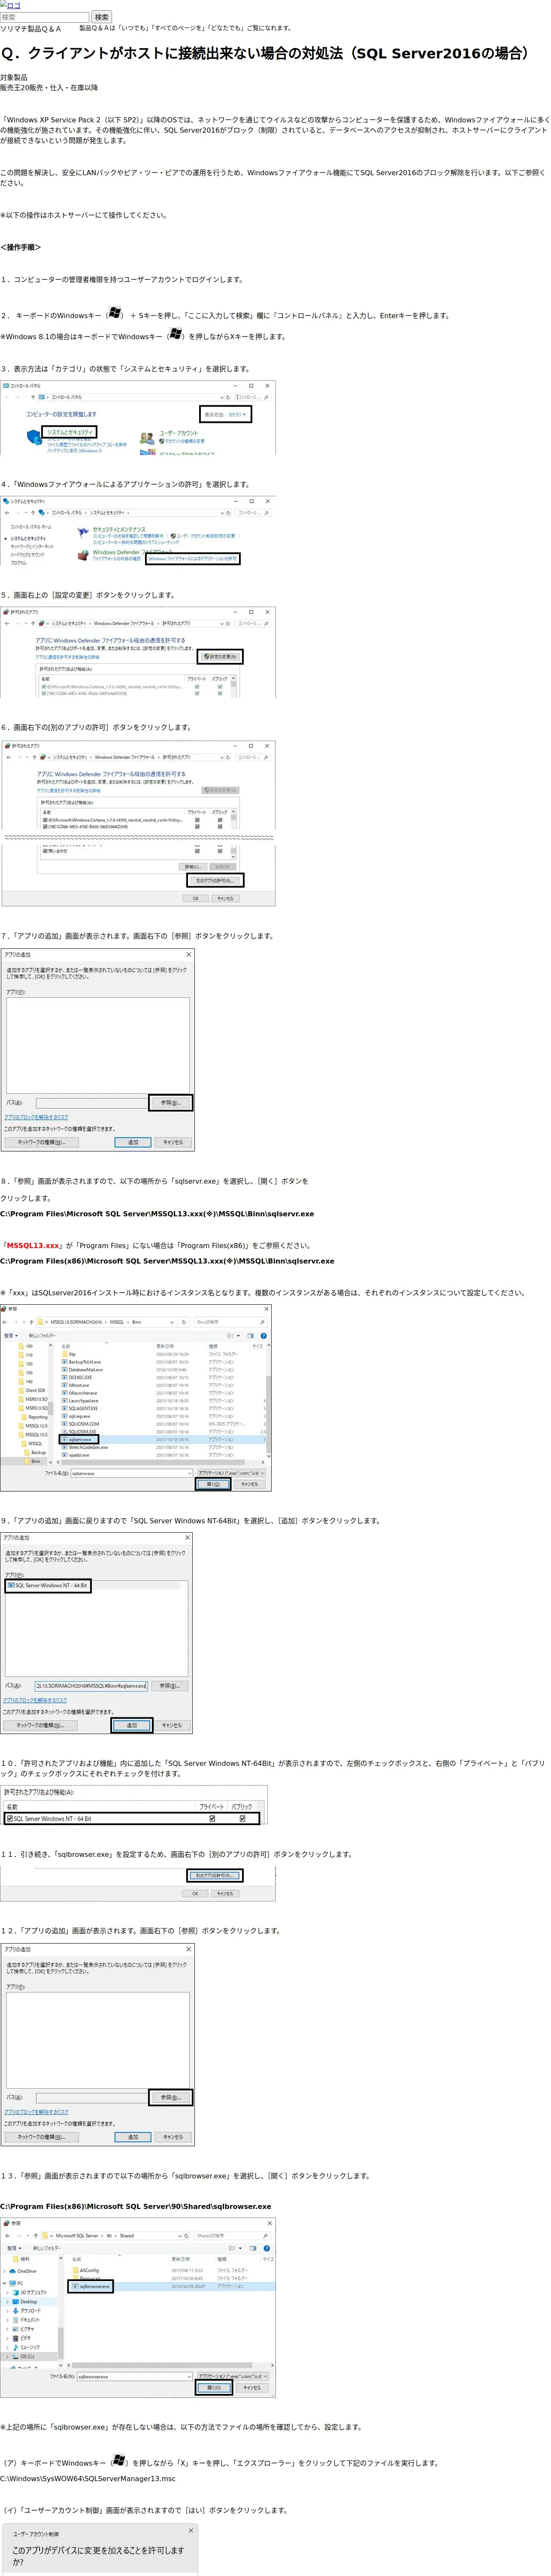Image resolution: width=551 pixels, height=2576 pixels.
Task: Click Windows Defender firewall icon in step 4 image
Action: point(83,555)
